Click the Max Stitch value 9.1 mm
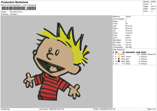Screen dimensions: 157x111 coord(128,40)
